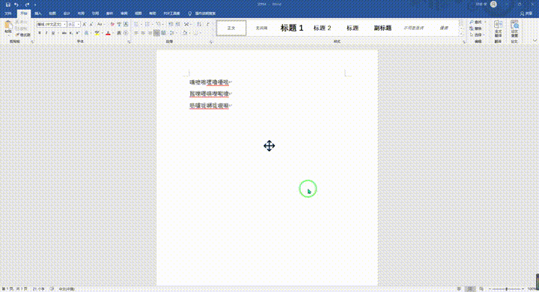
Task: Align text right
Action: (x=150, y=33)
